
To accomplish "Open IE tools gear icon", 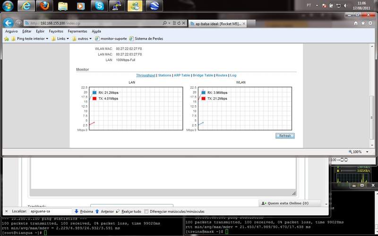I will 370,23.
